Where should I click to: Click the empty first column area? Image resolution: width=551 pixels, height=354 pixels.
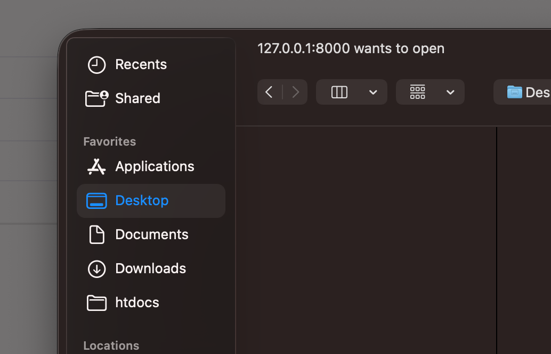click(x=366, y=239)
